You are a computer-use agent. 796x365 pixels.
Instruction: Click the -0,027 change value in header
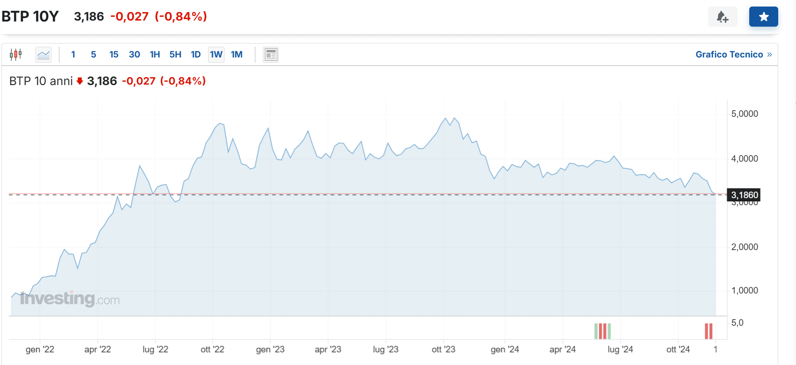coord(130,16)
